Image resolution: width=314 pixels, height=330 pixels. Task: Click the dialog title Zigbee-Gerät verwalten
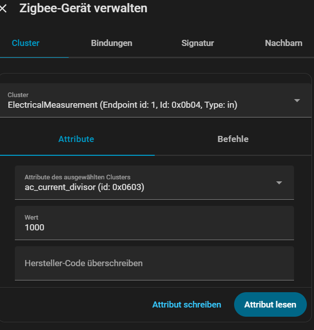pos(83,8)
